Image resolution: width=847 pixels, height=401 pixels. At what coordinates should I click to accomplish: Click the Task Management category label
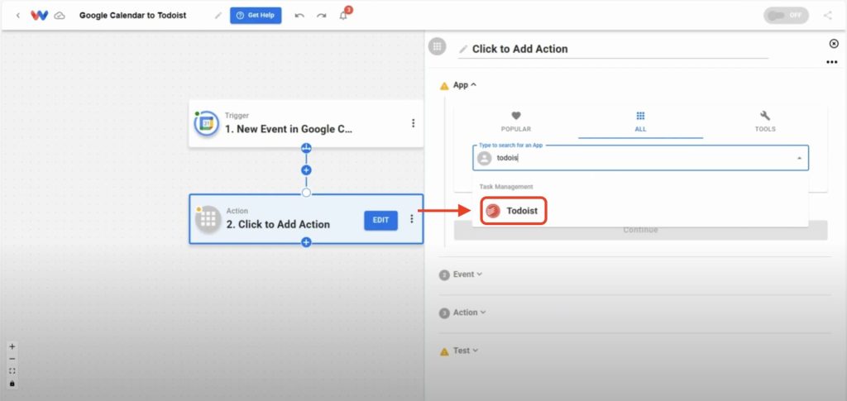(506, 187)
